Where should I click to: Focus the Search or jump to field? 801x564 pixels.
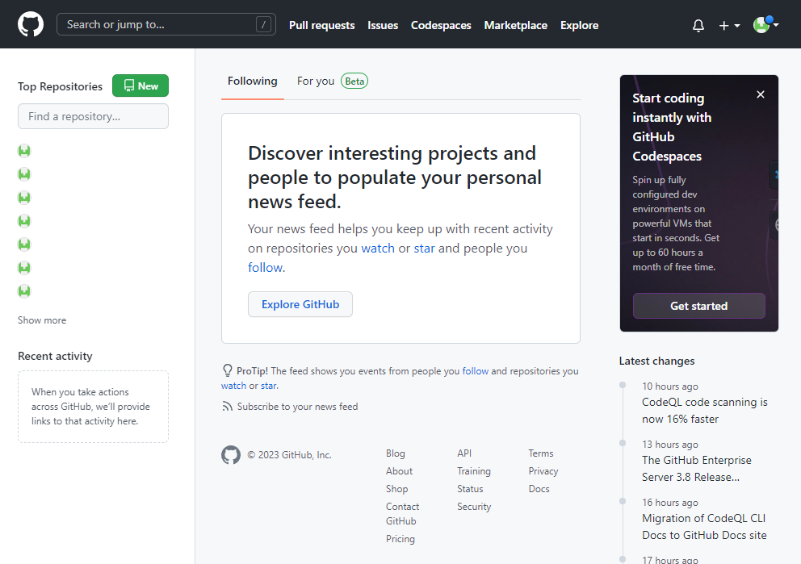(x=166, y=24)
